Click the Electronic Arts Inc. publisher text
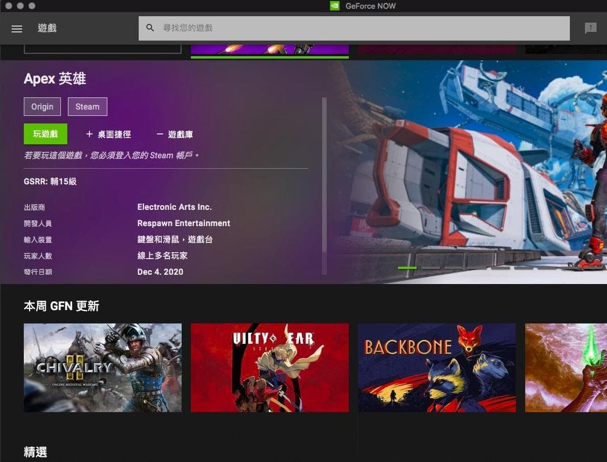Screen dimensions: 607x462 coord(175,207)
